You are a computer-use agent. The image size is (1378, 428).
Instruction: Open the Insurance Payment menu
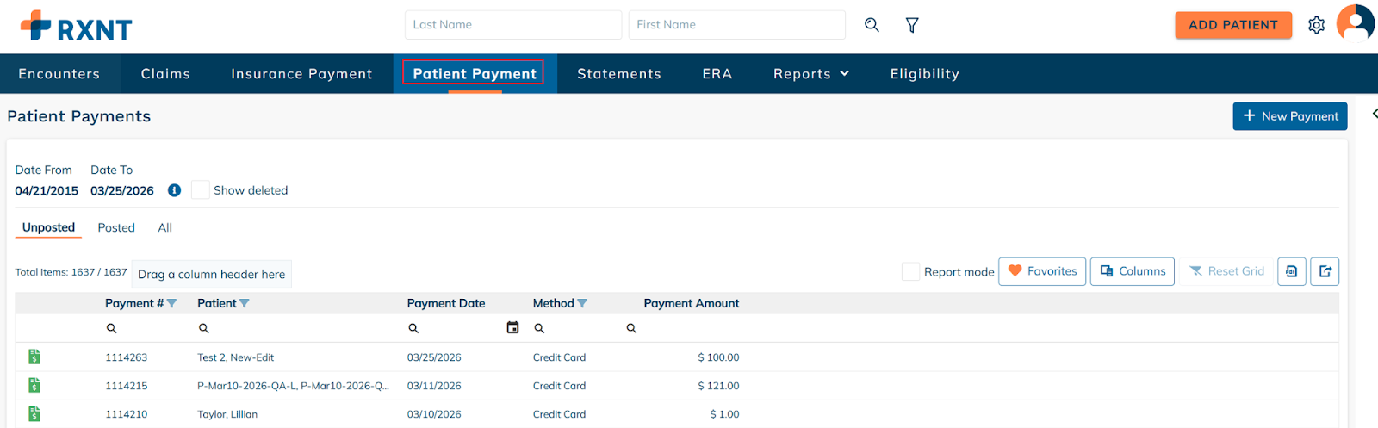click(x=301, y=74)
